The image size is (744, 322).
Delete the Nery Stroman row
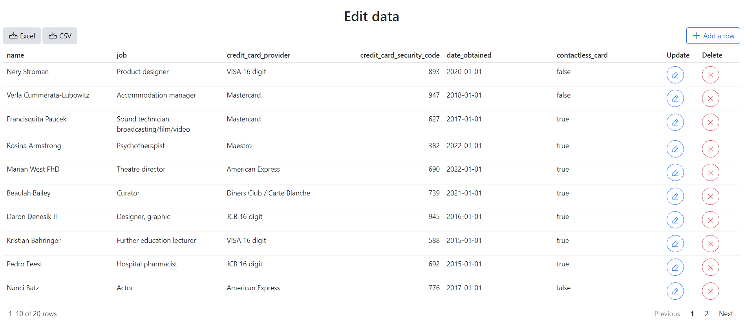coord(710,75)
